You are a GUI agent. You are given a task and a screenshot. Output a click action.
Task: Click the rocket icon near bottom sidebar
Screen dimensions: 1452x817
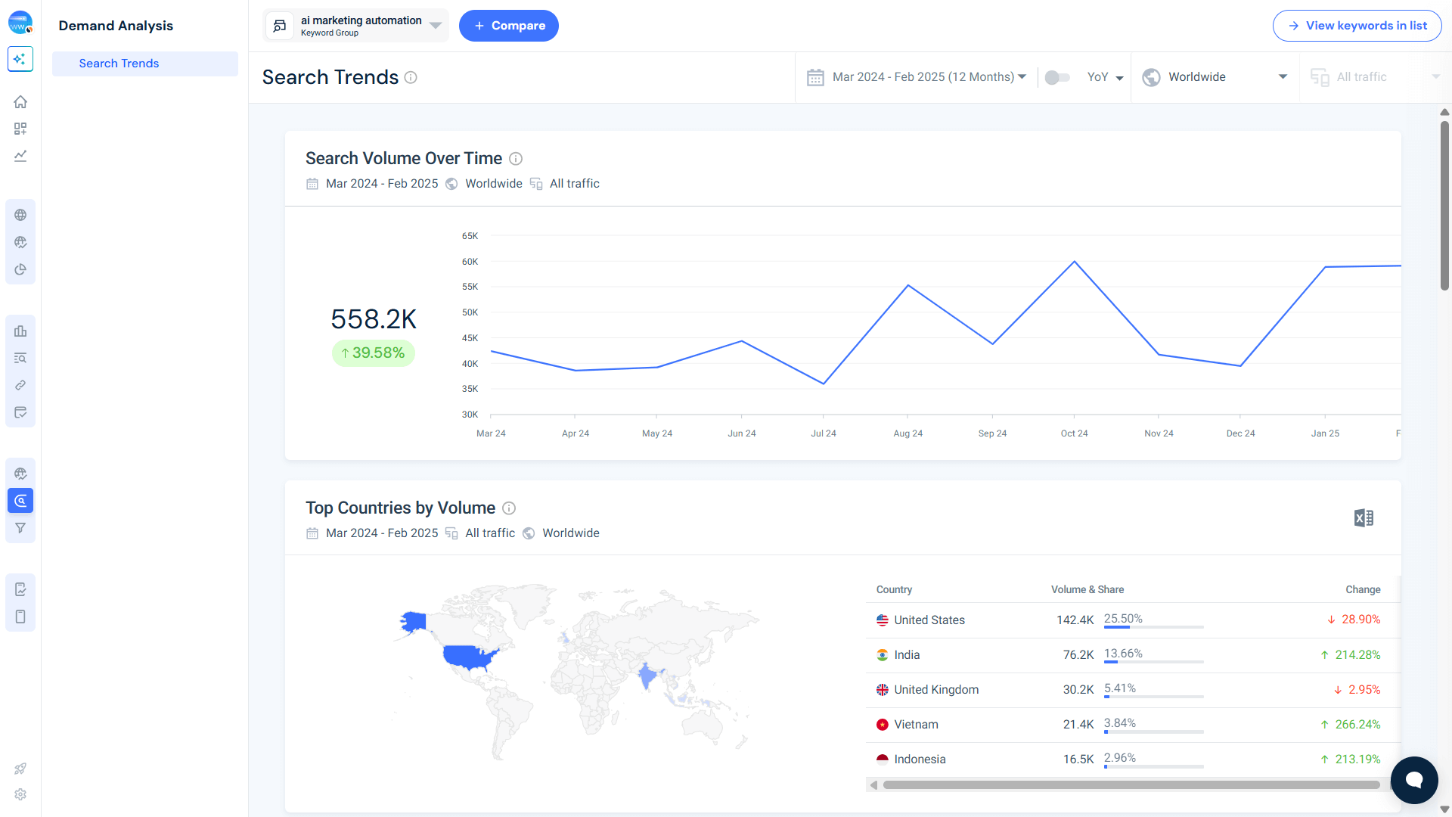pos(20,769)
